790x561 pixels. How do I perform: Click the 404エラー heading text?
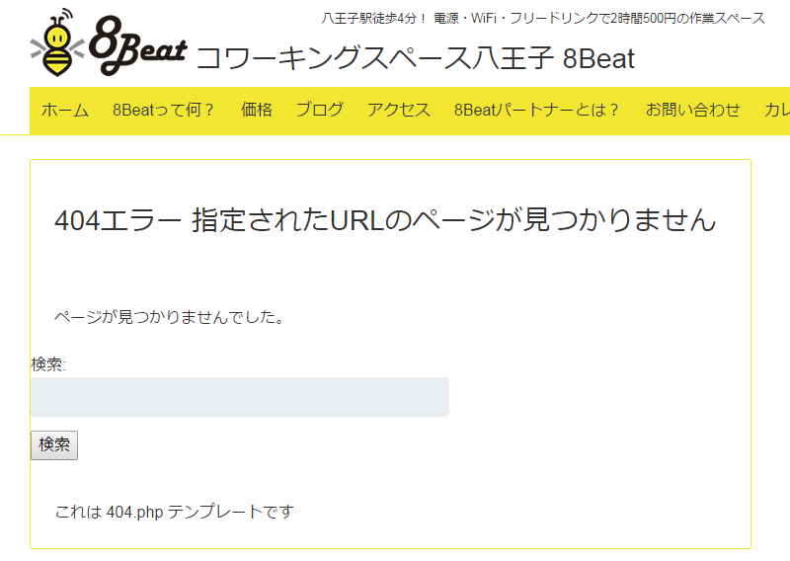tap(385, 220)
